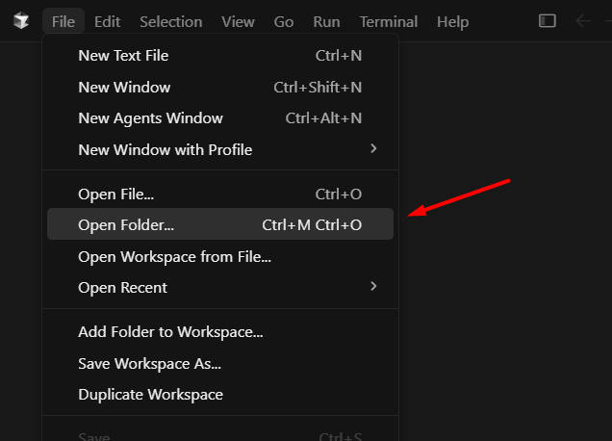Open the Edit menu
The width and height of the screenshot is (612, 441).
108,21
